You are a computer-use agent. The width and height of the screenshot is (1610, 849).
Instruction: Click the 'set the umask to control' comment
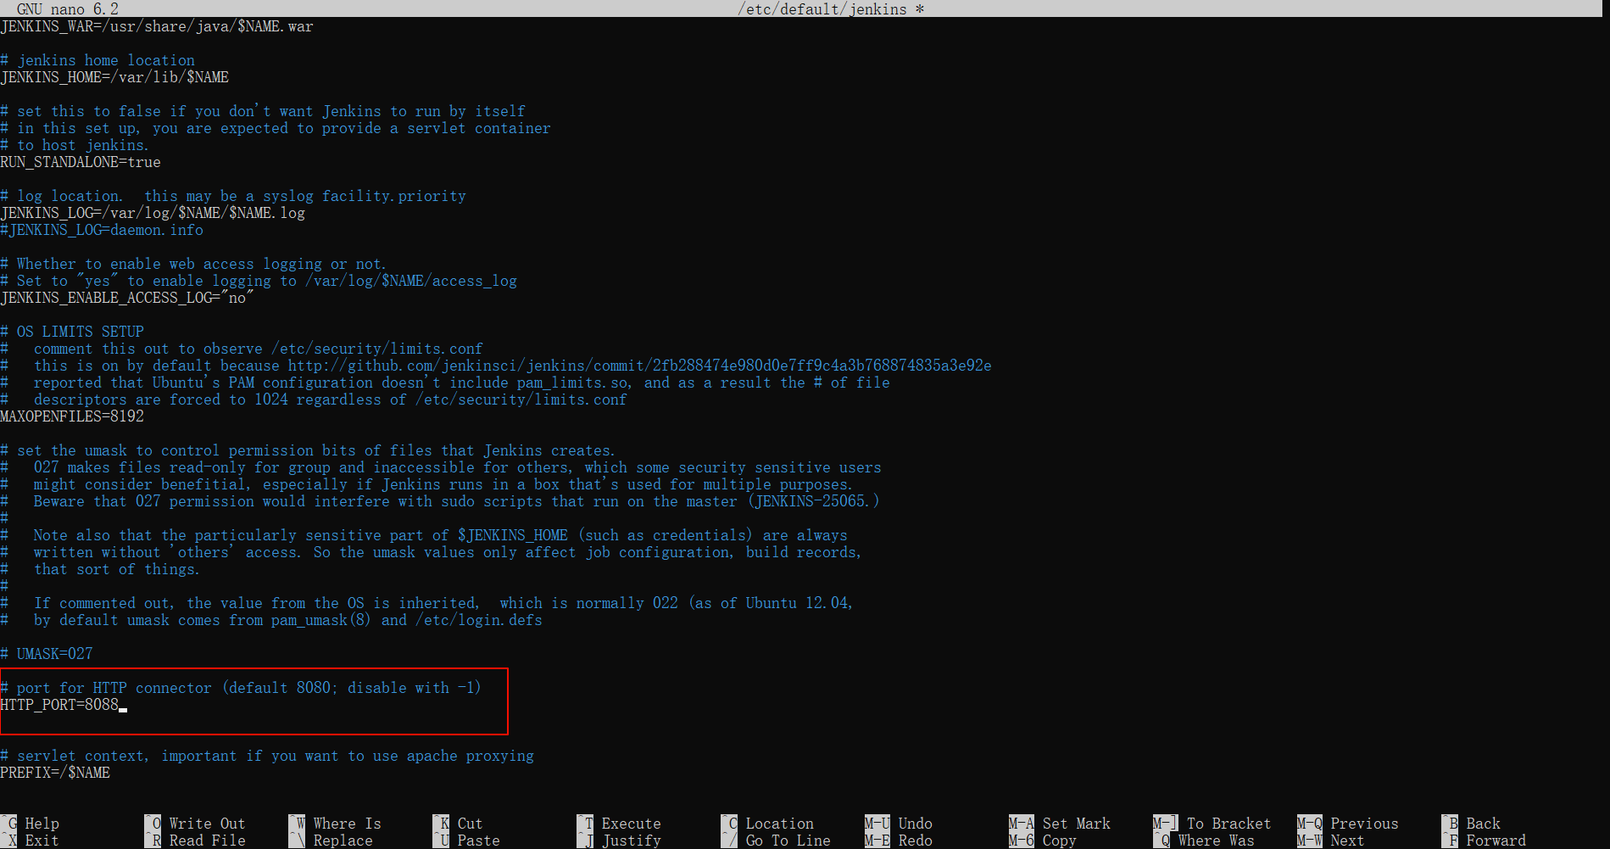tap(308, 450)
